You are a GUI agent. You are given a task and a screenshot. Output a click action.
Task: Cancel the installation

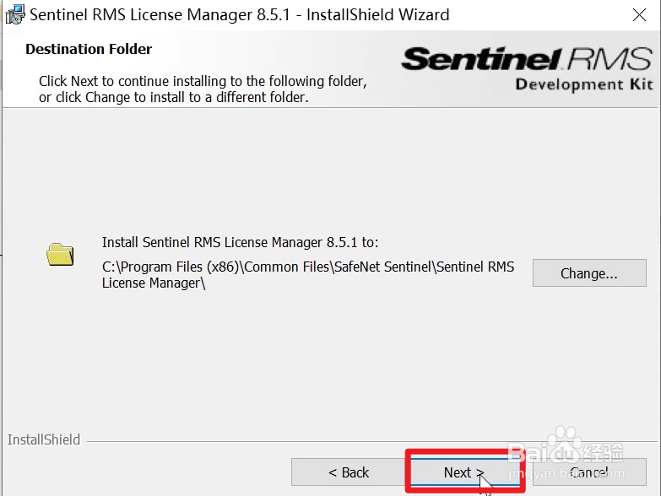pyautogui.click(x=588, y=472)
